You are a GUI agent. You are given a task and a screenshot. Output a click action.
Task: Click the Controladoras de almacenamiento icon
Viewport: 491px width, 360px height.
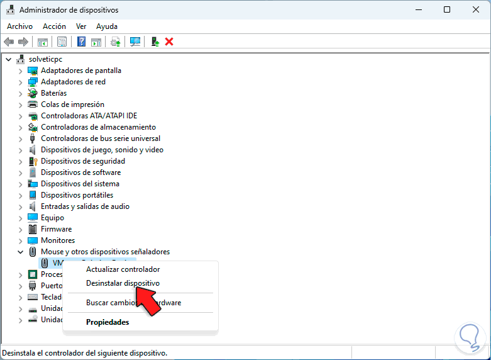click(33, 127)
